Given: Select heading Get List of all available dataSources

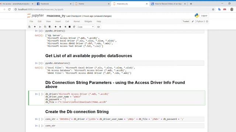Looking at the screenshot, I should [88, 56].
